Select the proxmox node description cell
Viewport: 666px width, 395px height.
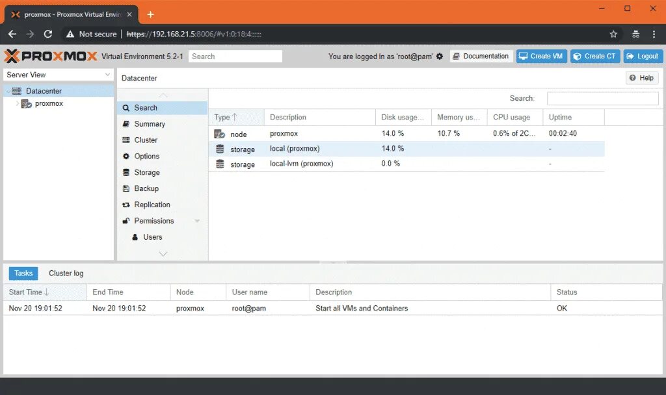[x=319, y=133]
